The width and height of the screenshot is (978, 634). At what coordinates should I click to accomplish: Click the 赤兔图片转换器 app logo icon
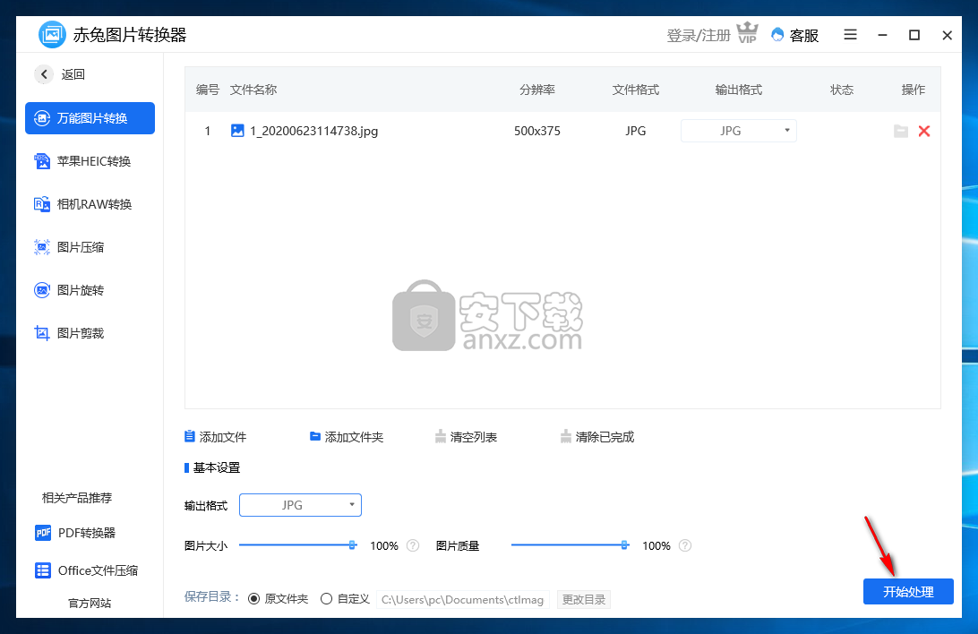tap(52, 34)
